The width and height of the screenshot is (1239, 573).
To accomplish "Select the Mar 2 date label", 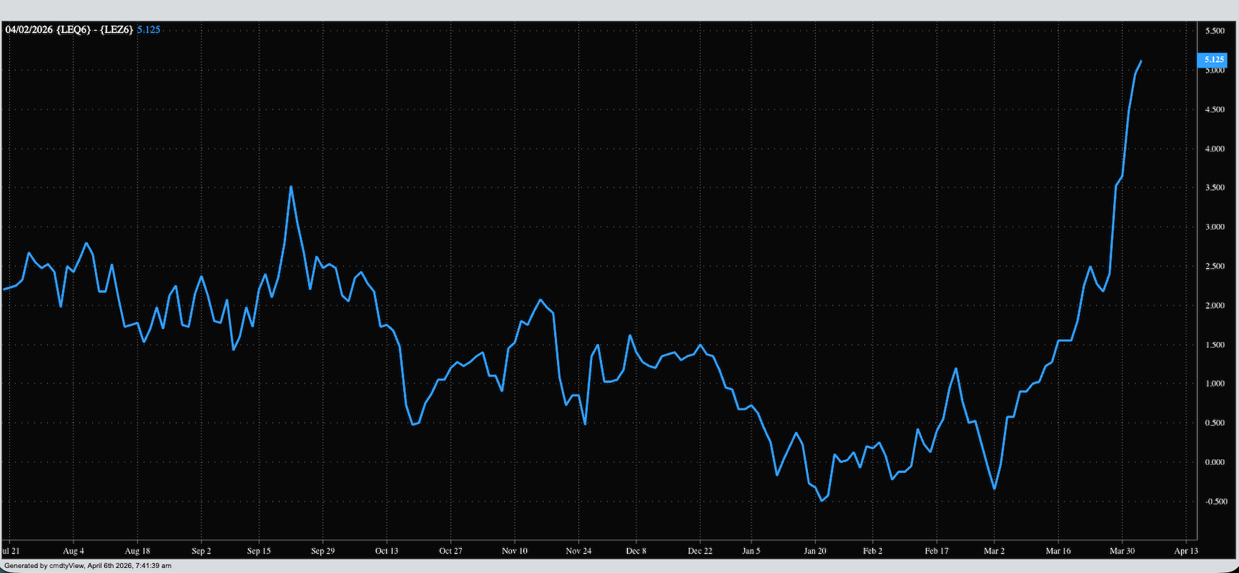I will pyautogui.click(x=994, y=551).
